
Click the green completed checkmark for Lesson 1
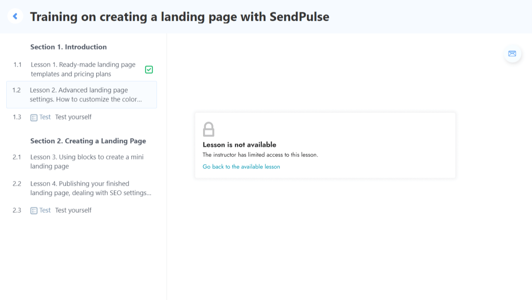149,69
